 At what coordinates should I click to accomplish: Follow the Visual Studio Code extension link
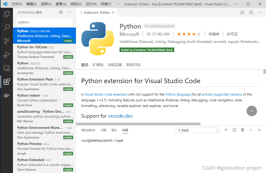(x=106, y=95)
